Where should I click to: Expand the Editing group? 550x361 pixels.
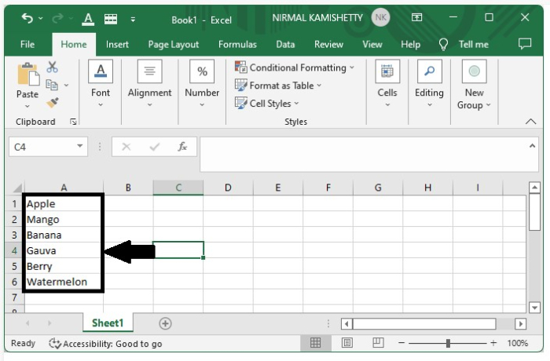point(429,83)
